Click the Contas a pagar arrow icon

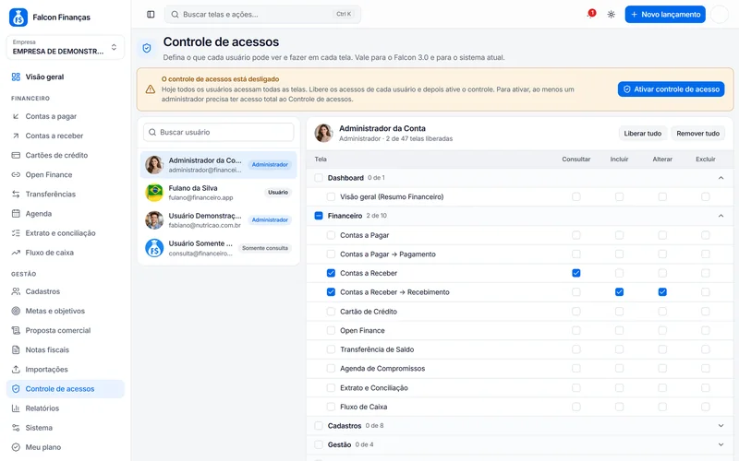pyautogui.click(x=16, y=116)
